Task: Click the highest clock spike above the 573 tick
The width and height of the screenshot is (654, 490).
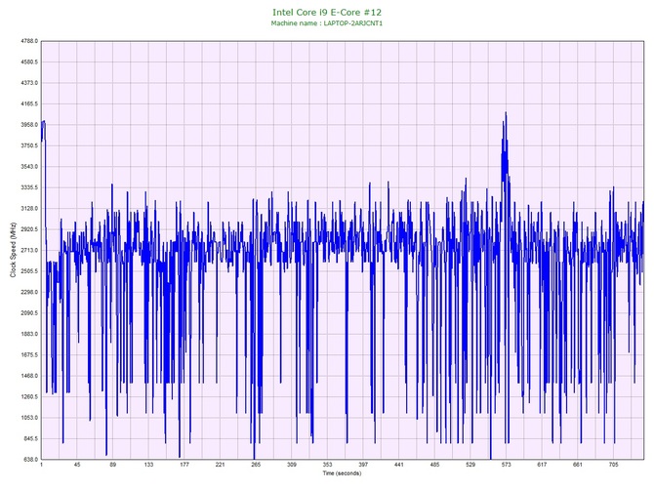Action: pyautogui.click(x=506, y=112)
